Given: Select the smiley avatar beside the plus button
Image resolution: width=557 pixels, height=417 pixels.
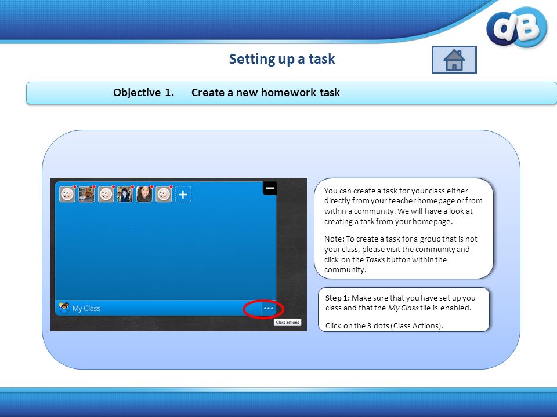Looking at the screenshot, I should coord(164,195).
